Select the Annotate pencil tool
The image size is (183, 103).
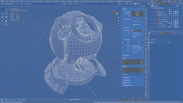click(x=3, y=21)
